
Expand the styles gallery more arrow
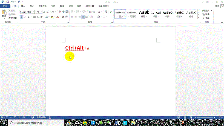pos(199,17)
